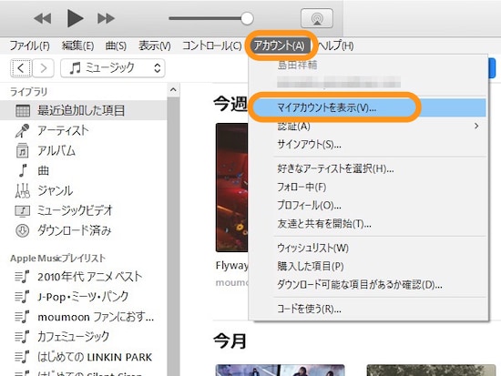Expand the 認証(A) submenu arrow

[x=476, y=126]
